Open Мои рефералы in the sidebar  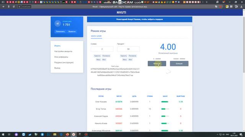tap(61, 57)
